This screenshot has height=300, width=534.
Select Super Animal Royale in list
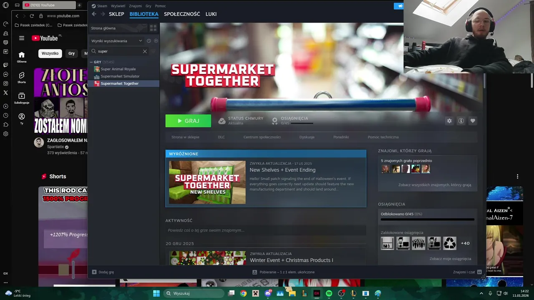[124, 69]
